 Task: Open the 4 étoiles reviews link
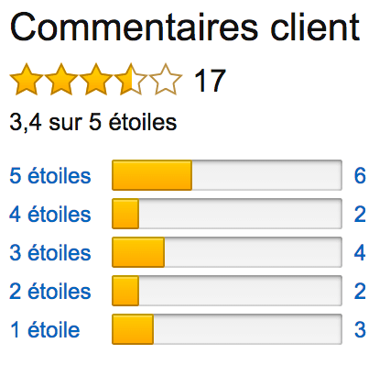[x=50, y=215]
